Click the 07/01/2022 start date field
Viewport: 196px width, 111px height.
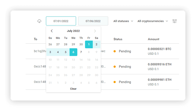tap(61, 21)
